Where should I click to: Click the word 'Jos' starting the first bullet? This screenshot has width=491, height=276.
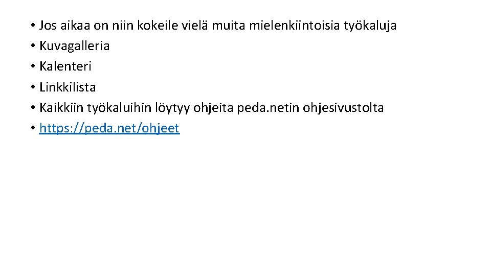click(x=48, y=26)
